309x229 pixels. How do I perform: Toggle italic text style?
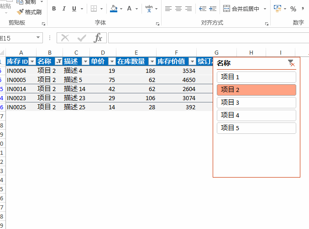63,9
